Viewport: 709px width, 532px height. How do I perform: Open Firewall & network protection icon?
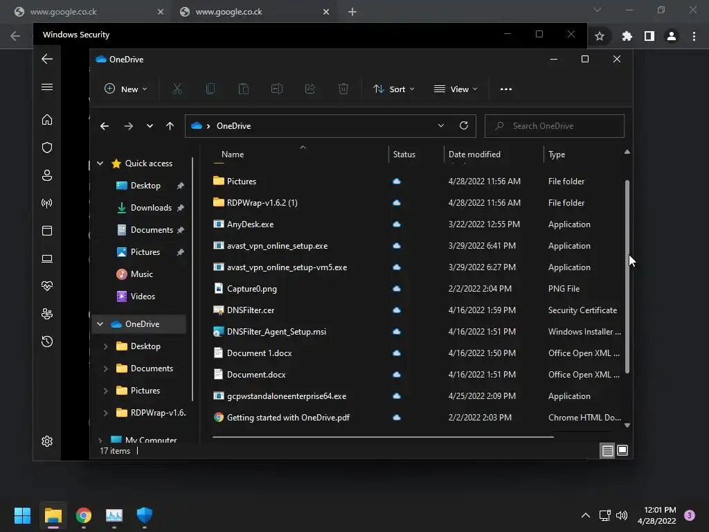(x=47, y=203)
